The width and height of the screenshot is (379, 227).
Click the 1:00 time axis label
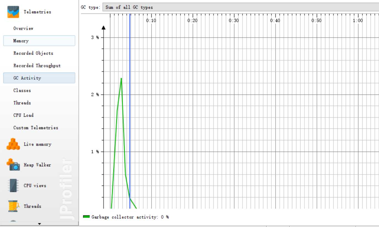click(358, 21)
